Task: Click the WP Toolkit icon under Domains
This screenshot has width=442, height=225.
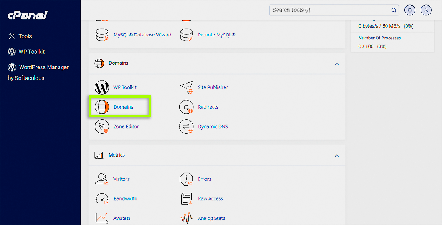Action: click(x=102, y=88)
